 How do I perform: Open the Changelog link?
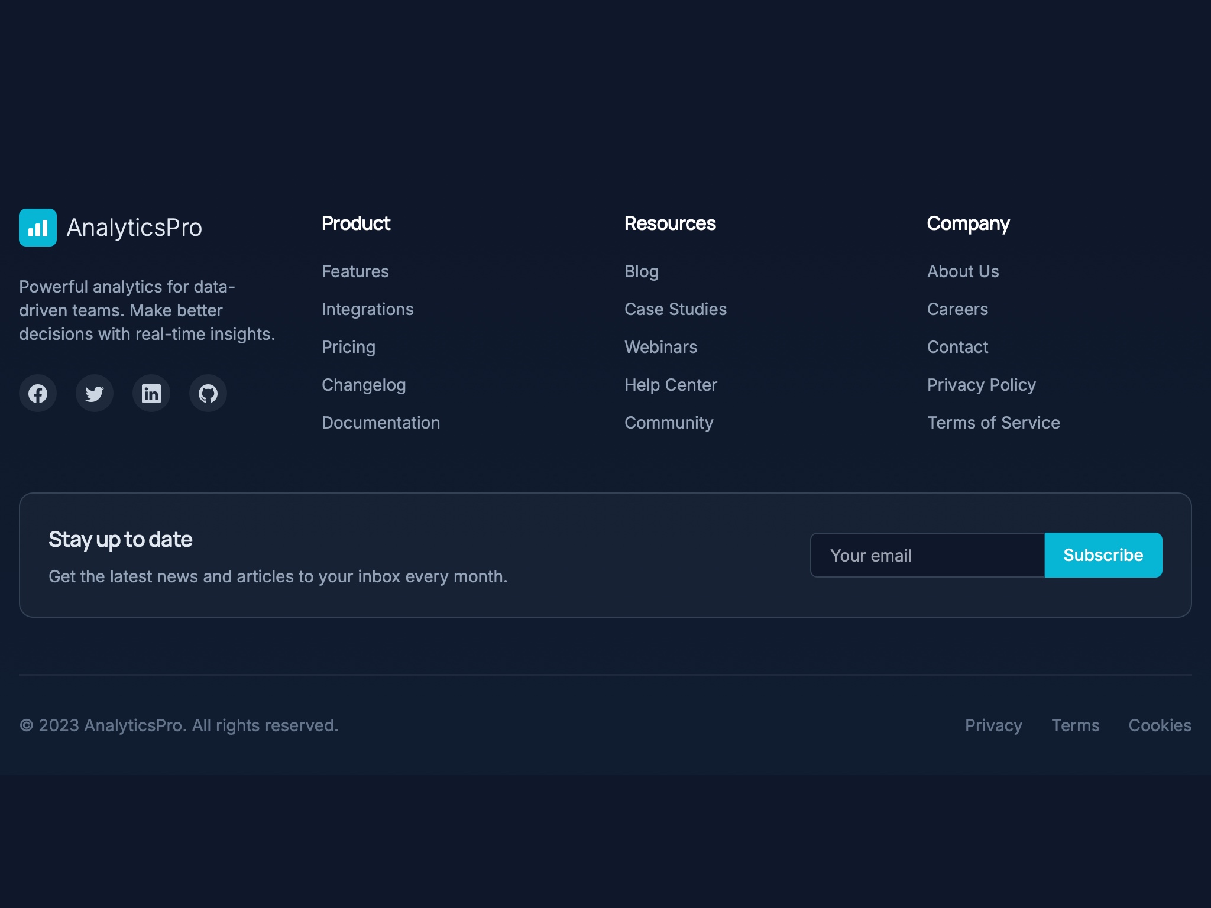364,385
